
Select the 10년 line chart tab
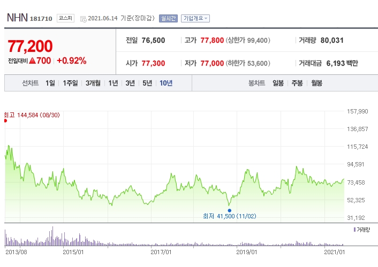click(166, 83)
